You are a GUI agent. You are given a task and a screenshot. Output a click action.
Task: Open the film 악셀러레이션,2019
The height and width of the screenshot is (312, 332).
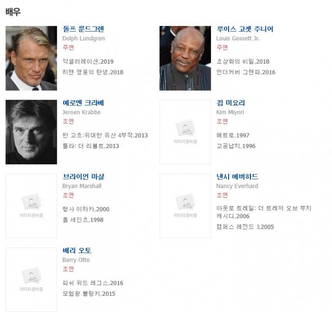(88, 61)
